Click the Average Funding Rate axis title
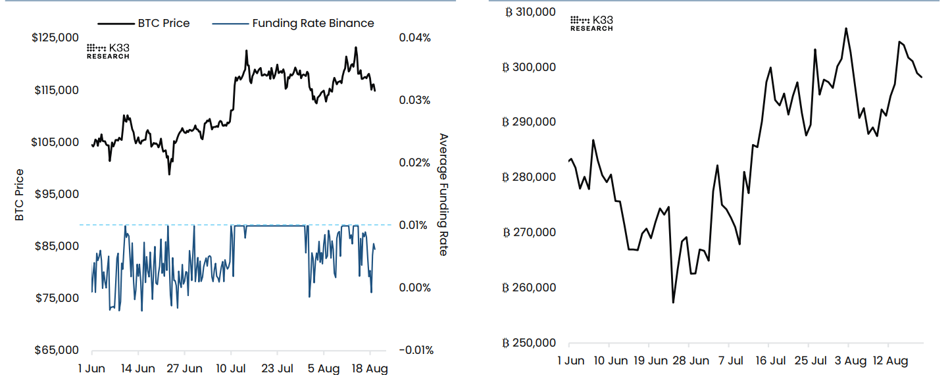The width and height of the screenshot is (950, 375). 443,194
